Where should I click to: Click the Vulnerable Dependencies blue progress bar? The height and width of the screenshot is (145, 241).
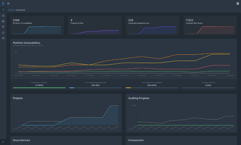click(x=96, y=88)
